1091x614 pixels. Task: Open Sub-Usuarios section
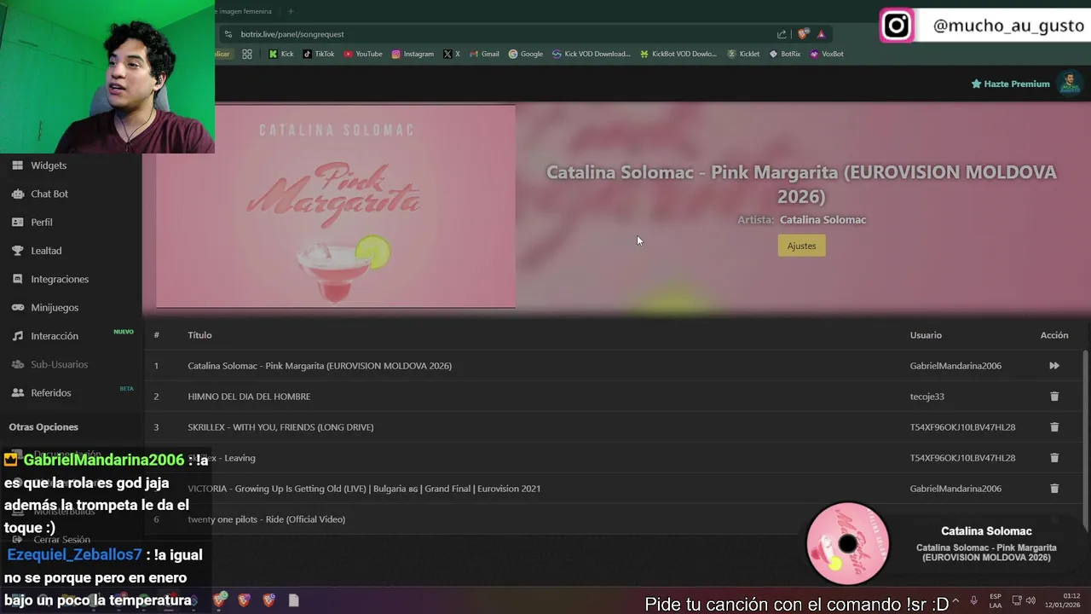(60, 364)
